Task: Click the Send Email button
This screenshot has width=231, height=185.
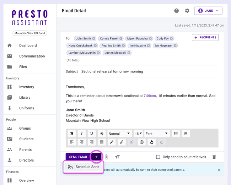Action: tap(78, 157)
